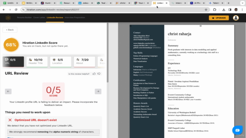Open a new browser tab with plus
Image resolution: width=246 pixels, height=138 pixels.
[229, 3]
